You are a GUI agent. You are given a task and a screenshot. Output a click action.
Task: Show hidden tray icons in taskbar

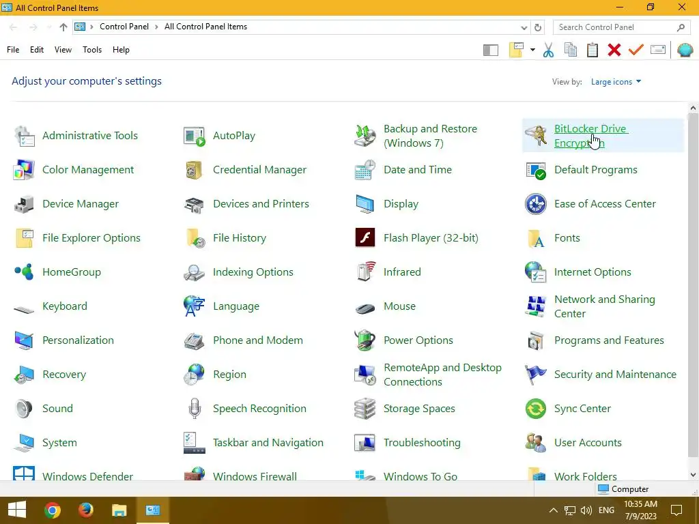tap(553, 510)
